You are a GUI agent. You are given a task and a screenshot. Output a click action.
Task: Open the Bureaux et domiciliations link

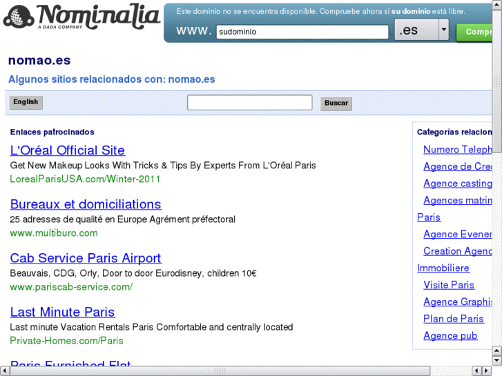[86, 204]
